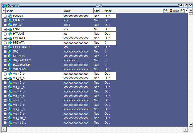Expand the HBURST signal bus
Image resolution: width=193 pixels, height=133 pixels.
click(5, 21)
